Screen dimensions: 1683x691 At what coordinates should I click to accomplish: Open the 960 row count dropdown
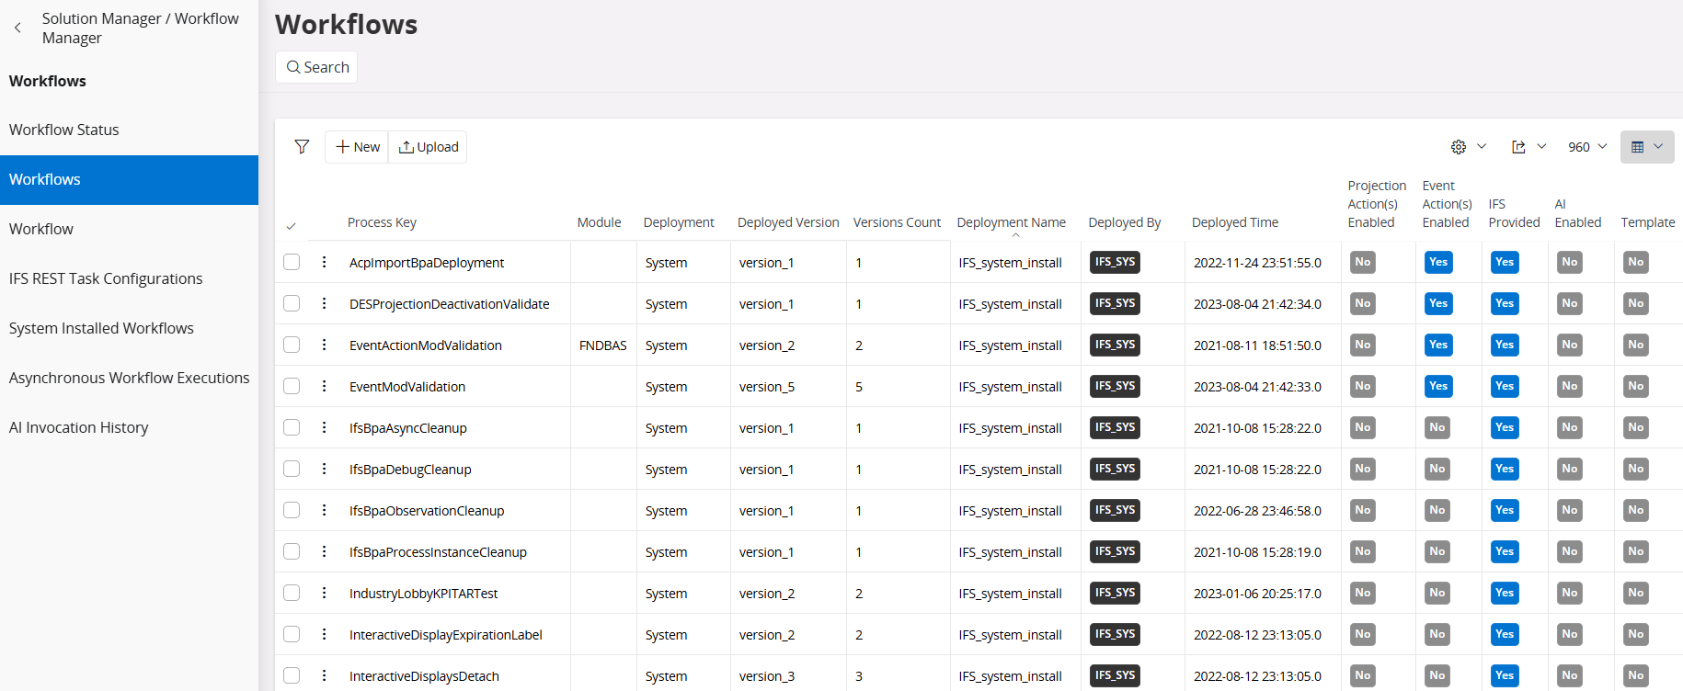point(1587,147)
